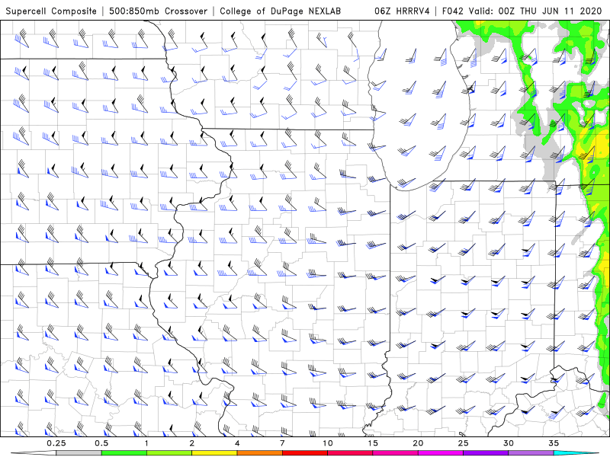This screenshot has width=610, height=457.
Task: Select the white color bar arrow below 0.25
Action: (x=34, y=453)
